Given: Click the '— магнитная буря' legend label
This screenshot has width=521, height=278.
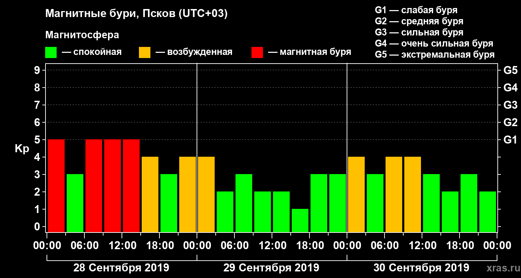Looking at the screenshot, I should click(310, 52).
